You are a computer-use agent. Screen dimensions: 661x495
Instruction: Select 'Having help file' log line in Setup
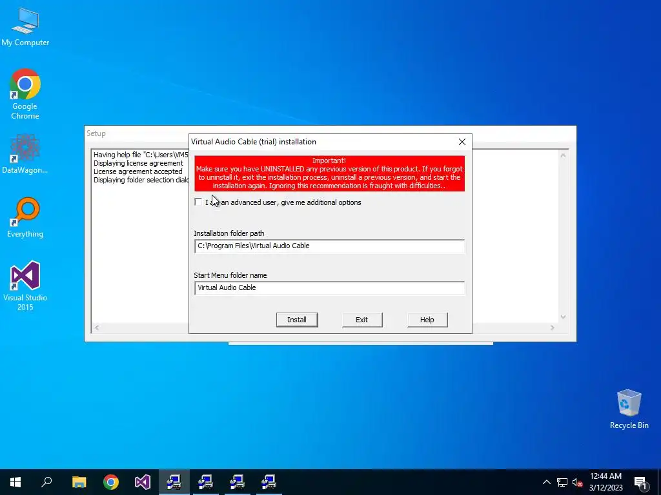point(141,155)
